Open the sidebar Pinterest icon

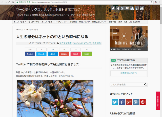(143, 102)
